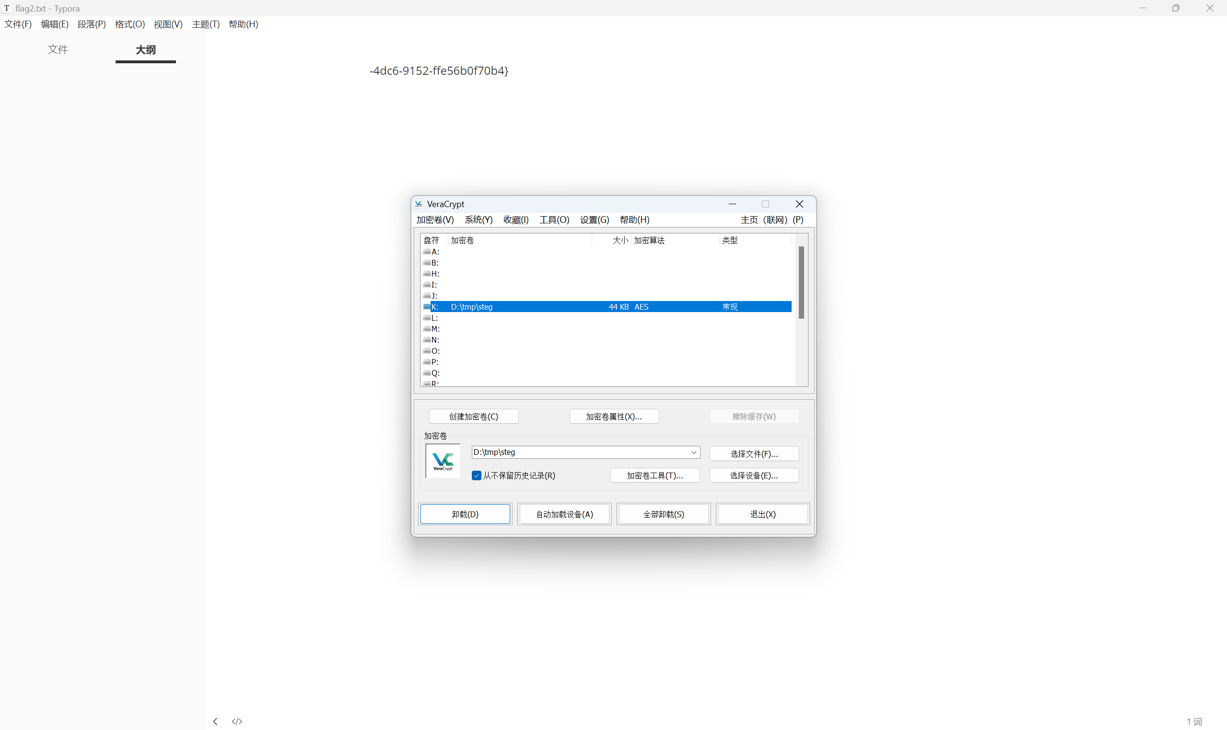
Task: Click 盘符 column header
Action: point(434,240)
